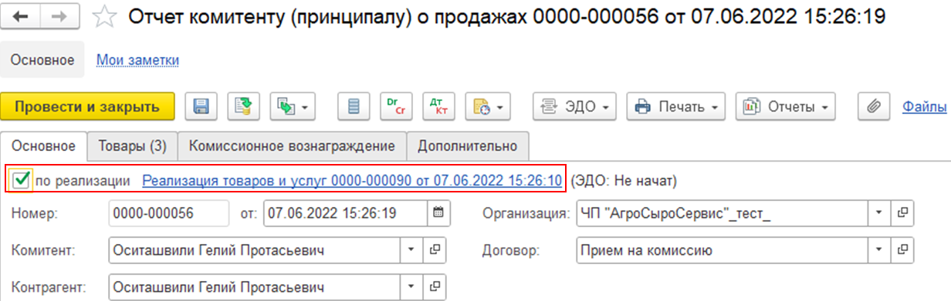The image size is (951, 301).
Task: Expand the Комитент dropdown arrow
Action: coord(411,250)
